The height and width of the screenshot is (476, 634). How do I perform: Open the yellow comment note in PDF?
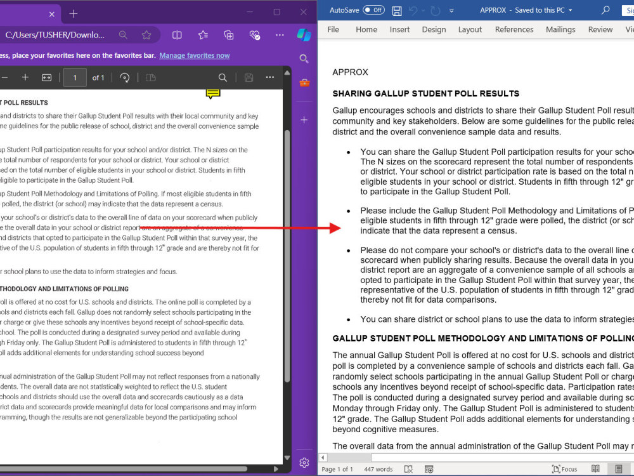213,94
